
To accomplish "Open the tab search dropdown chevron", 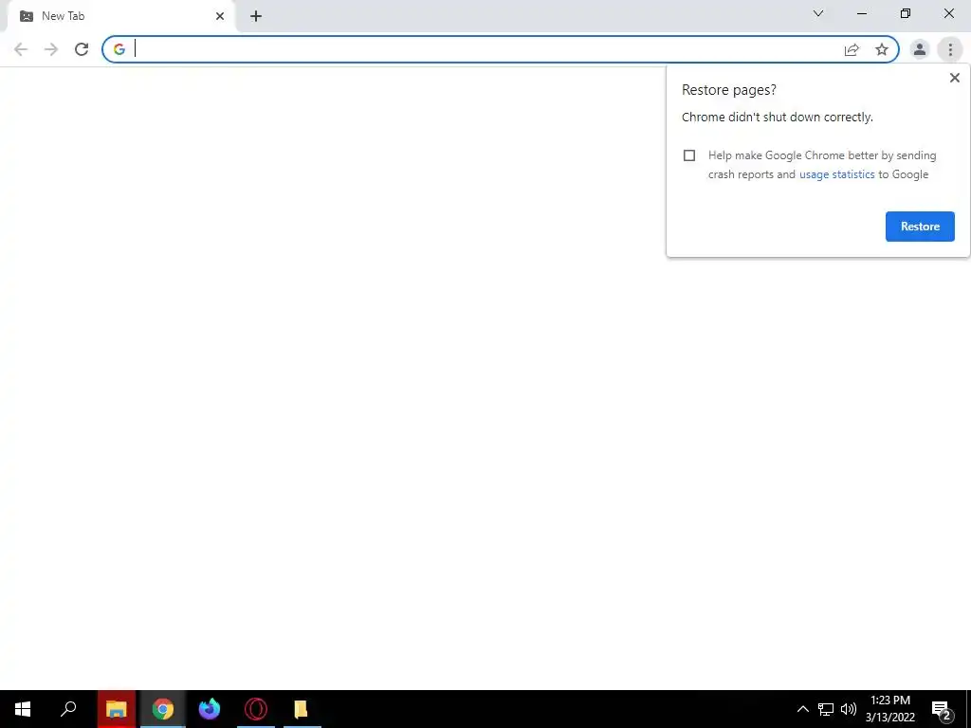I will tap(818, 13).
